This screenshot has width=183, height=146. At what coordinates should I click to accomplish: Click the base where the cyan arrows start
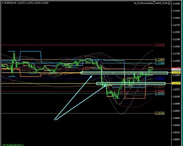55,120
